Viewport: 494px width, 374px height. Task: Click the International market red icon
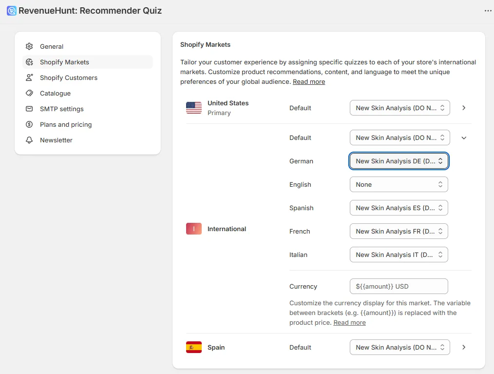tap(194, 229)
